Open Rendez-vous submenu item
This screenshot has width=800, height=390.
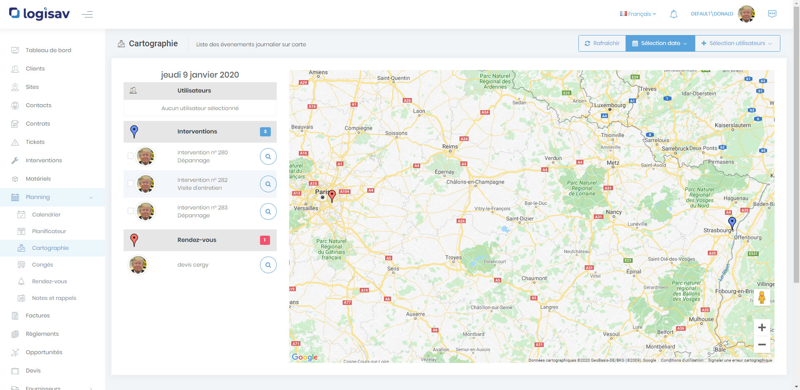[x=49, y=281]
